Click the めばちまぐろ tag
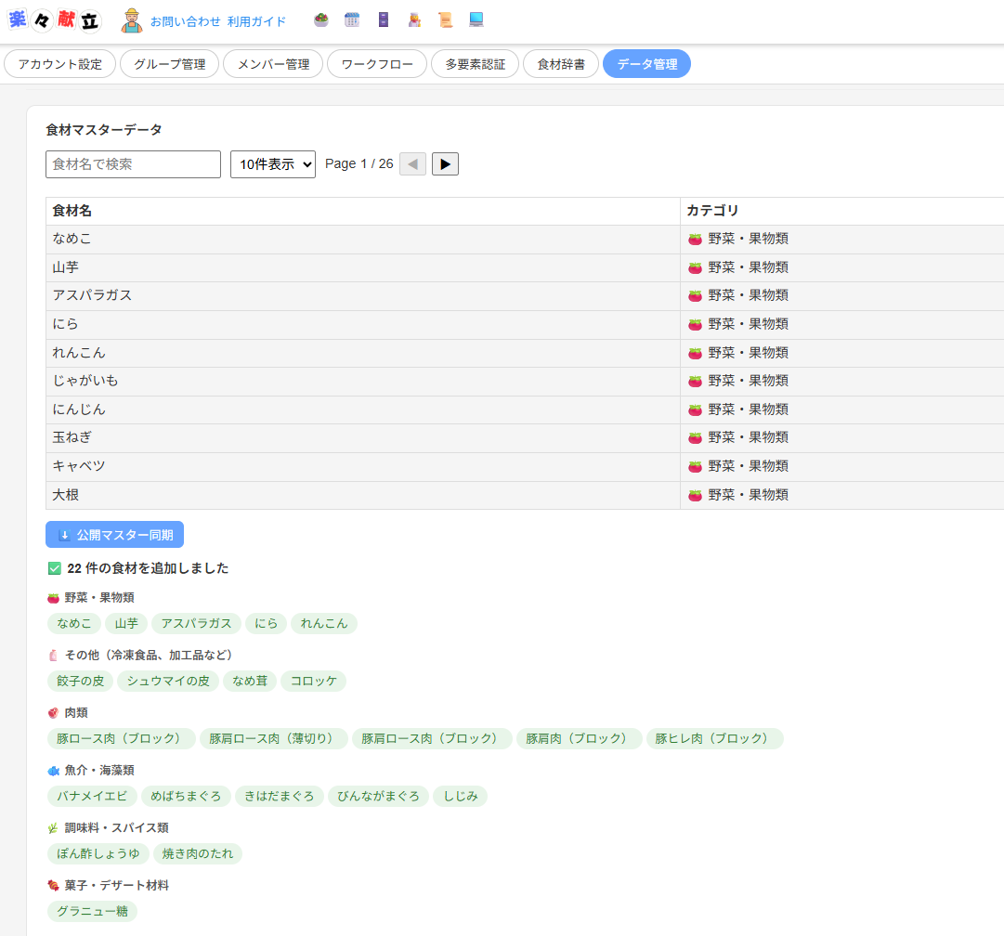1004x936 pixels. click(x=186, y=797)
